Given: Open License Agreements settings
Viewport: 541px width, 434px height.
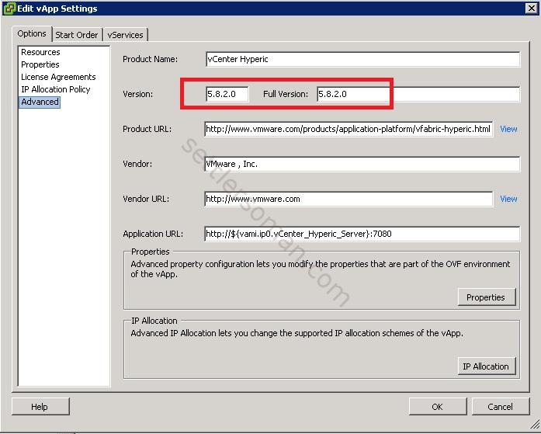Looking at the screenshot, I should 58,77.
